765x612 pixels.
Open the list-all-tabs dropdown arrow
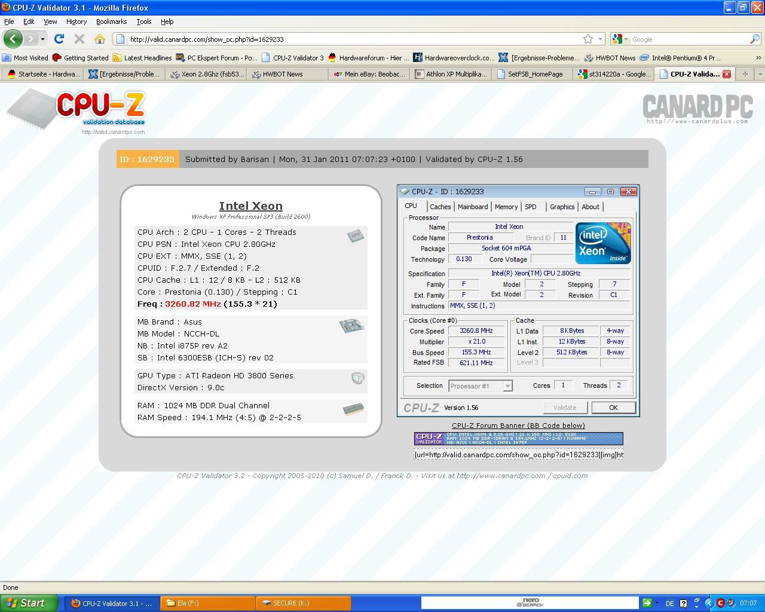coord(760,74)
